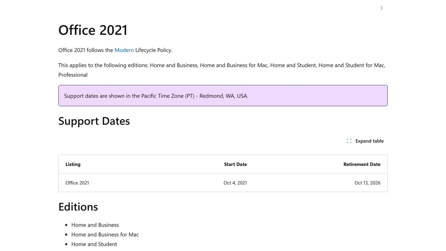Viewport: 446px width, 251px height.
Task: Click the Retirement Date column header
Action: [362, 164]
